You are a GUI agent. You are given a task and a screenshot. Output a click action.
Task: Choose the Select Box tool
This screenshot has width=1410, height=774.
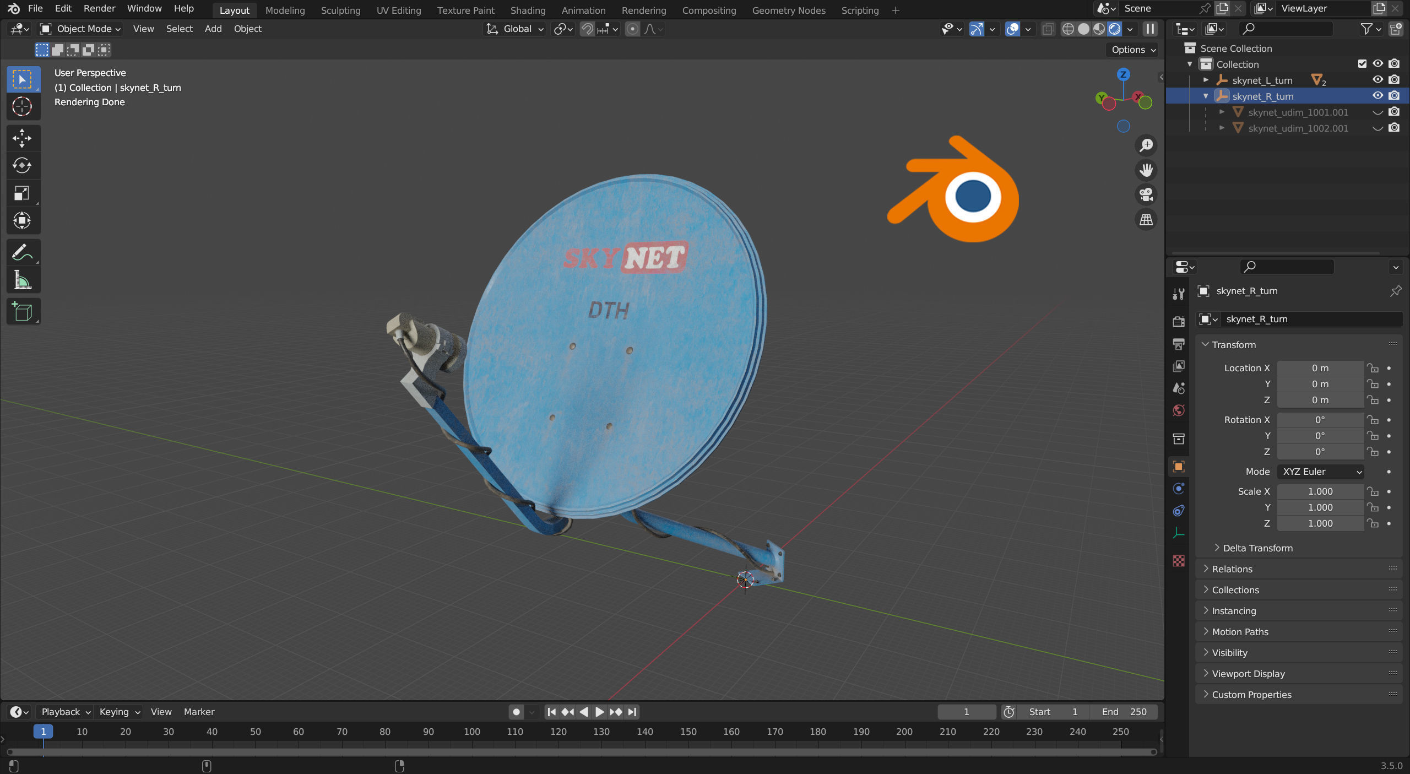[x=23, y=79]
